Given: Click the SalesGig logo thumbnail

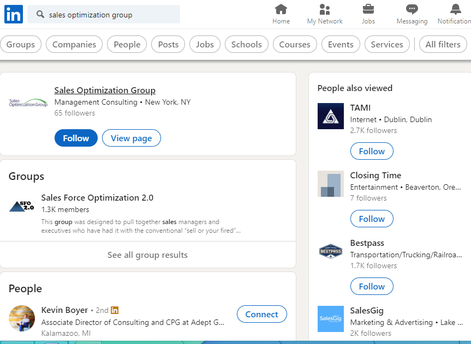Looking at the screenshot, I should point(330,319).
